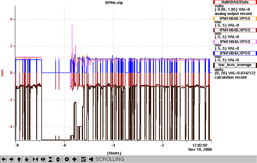257x163 pixels.
Task: Select the IPM1H04B.YPOS curve legend entry
Action: pyautogui.click(x=235, y=19)
